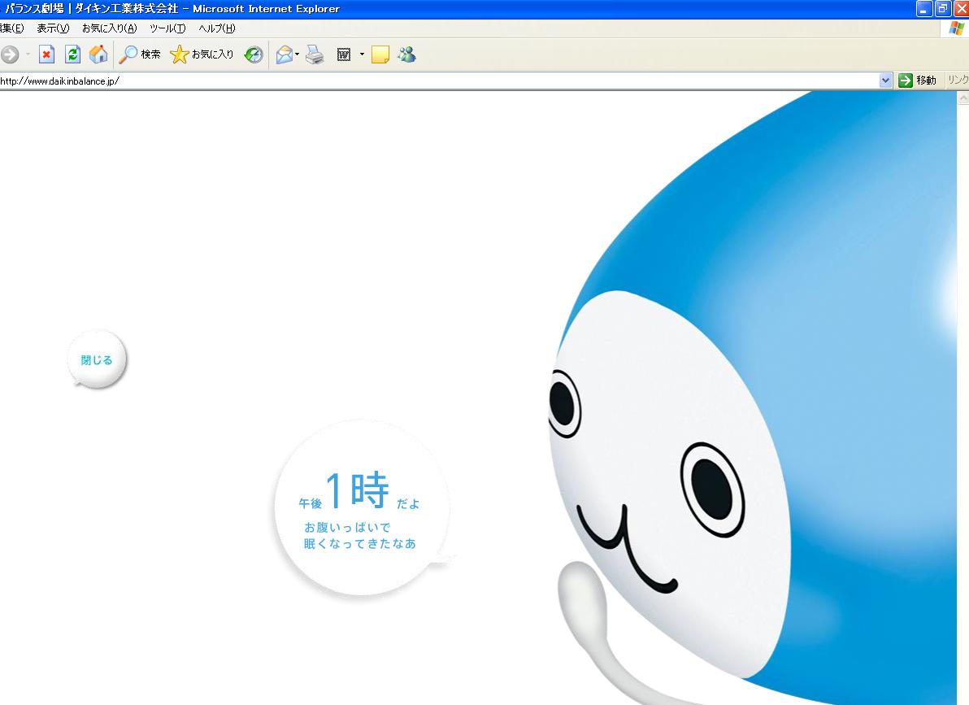The height and width of the screenshot is (705, 969).
Task: Open the ツール(T) menu
Action: (x=167, y=28)
